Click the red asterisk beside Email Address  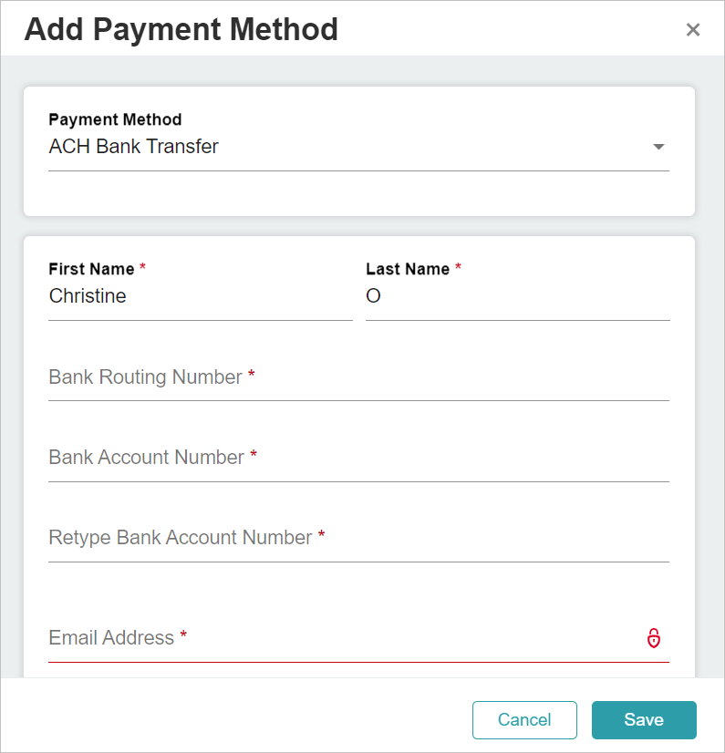(183, 635)
